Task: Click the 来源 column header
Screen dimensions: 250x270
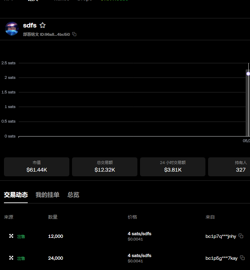Action: (9, 217)
